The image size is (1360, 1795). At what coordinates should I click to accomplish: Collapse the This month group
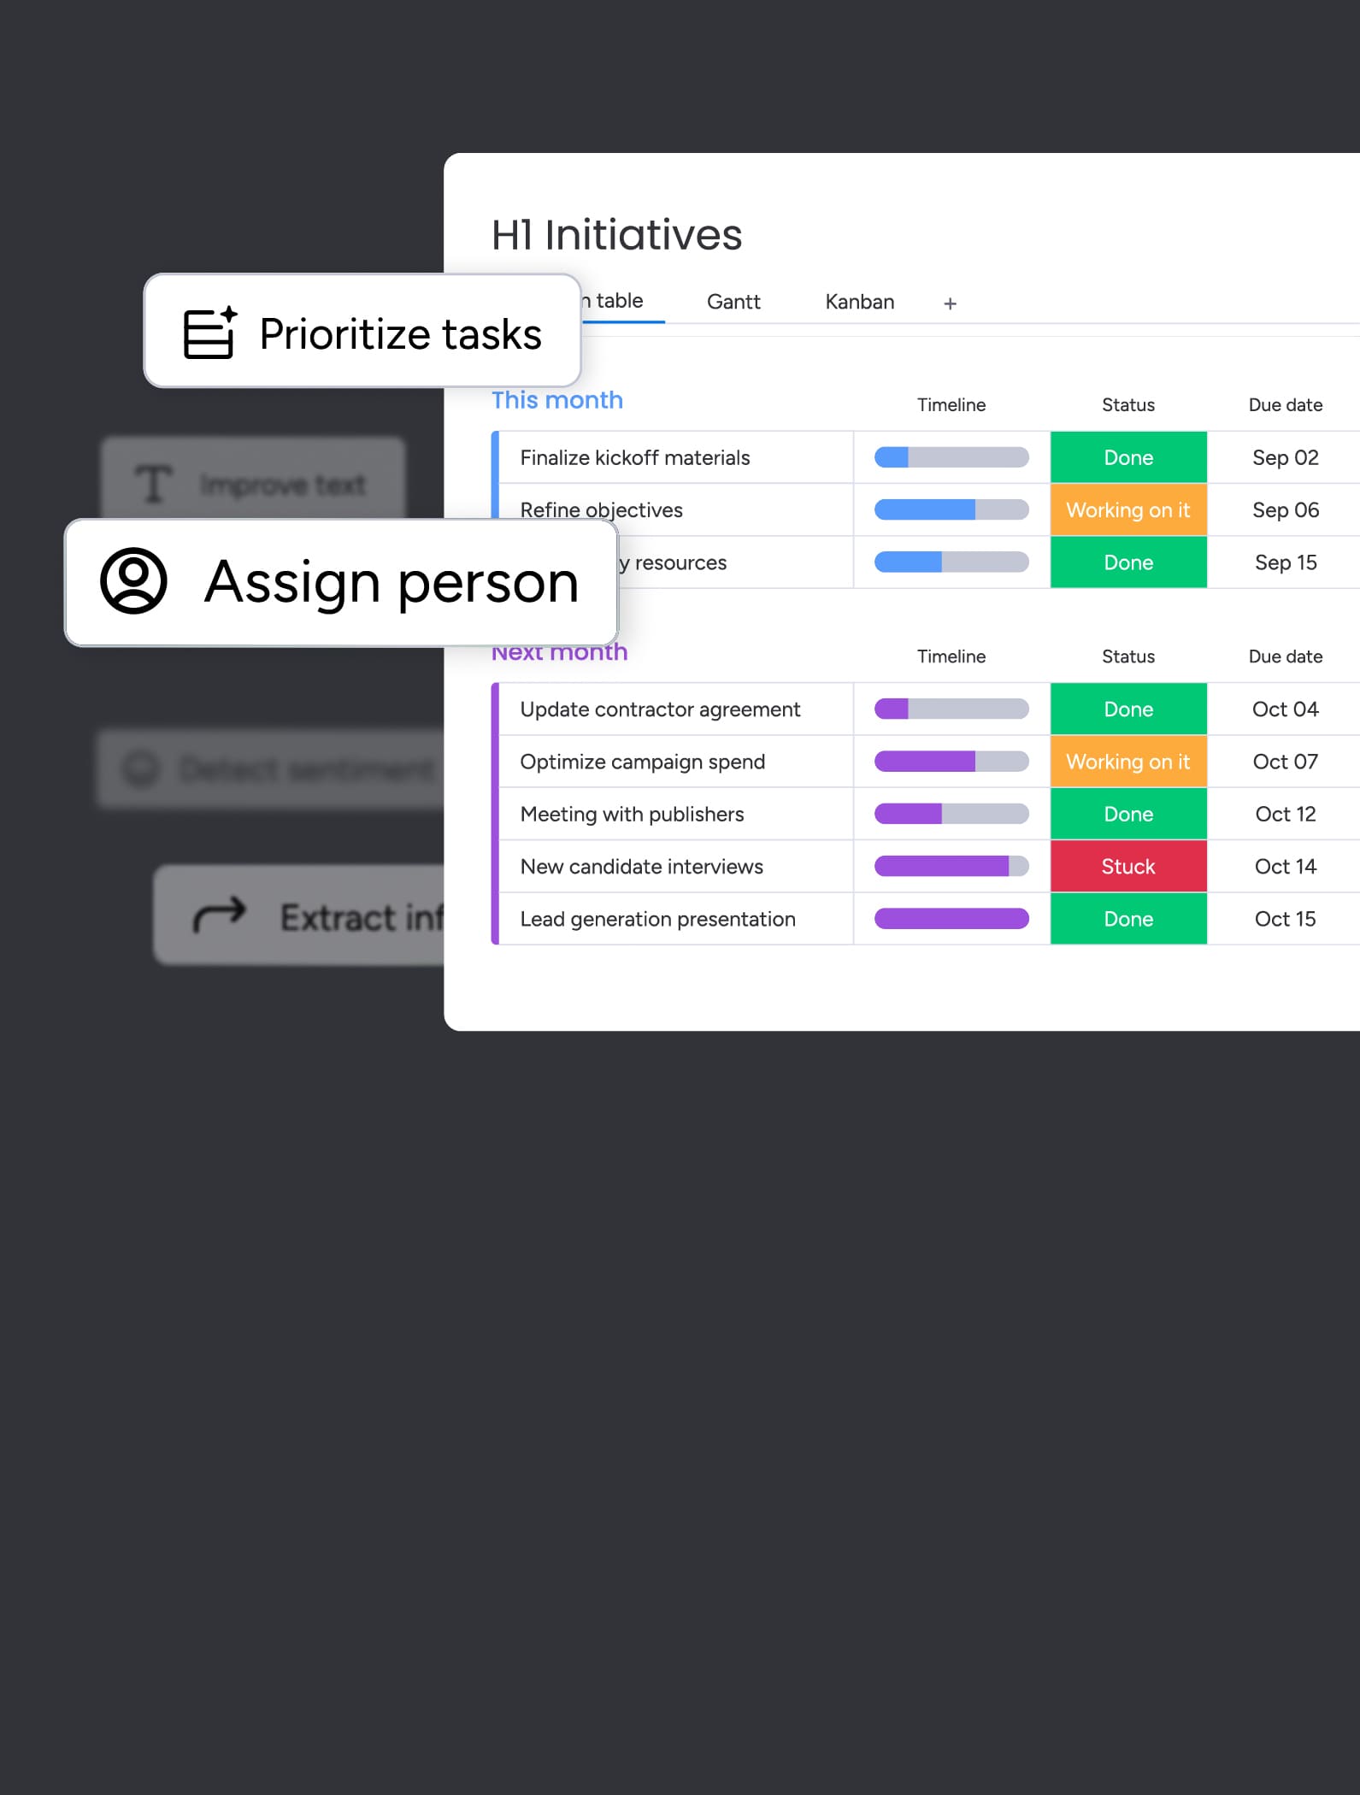(557, 400)
